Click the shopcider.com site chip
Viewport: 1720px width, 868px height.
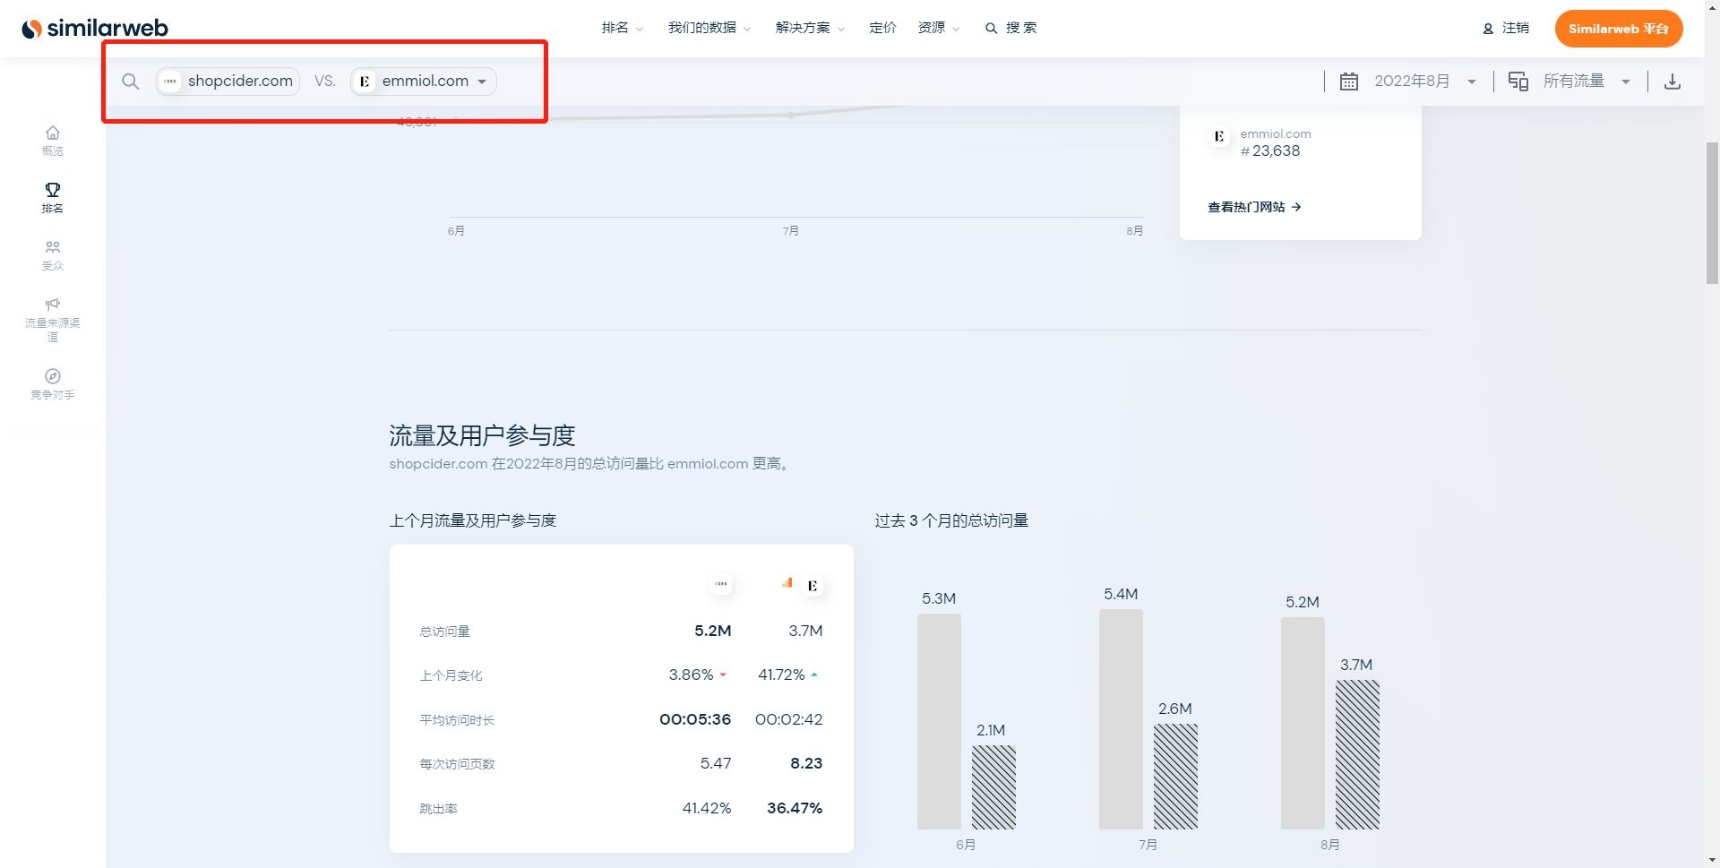[228, 82]
